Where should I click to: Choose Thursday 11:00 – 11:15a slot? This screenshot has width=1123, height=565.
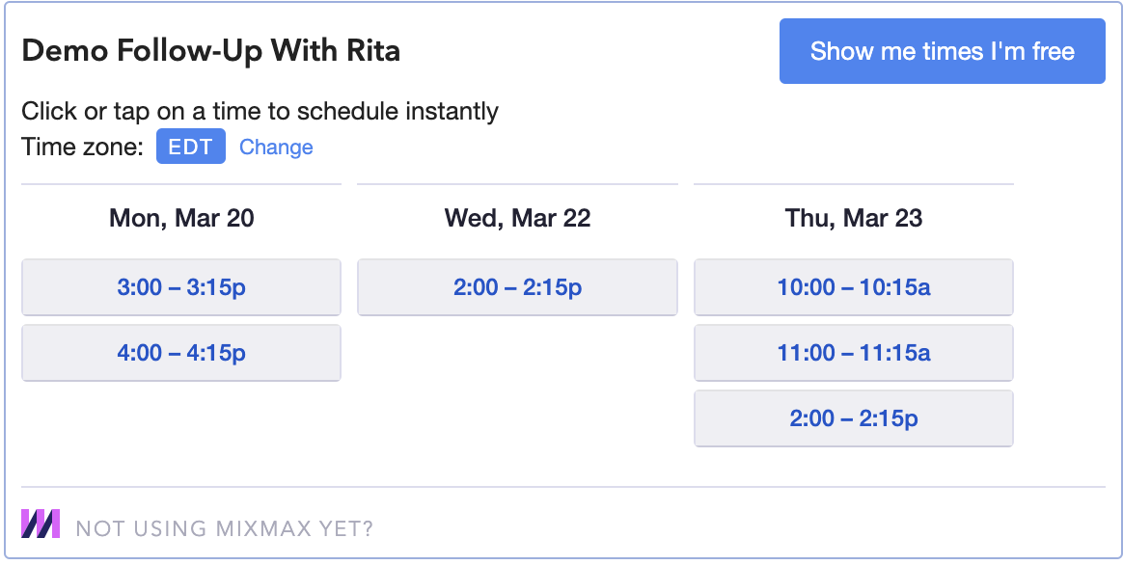click(854, 353)
